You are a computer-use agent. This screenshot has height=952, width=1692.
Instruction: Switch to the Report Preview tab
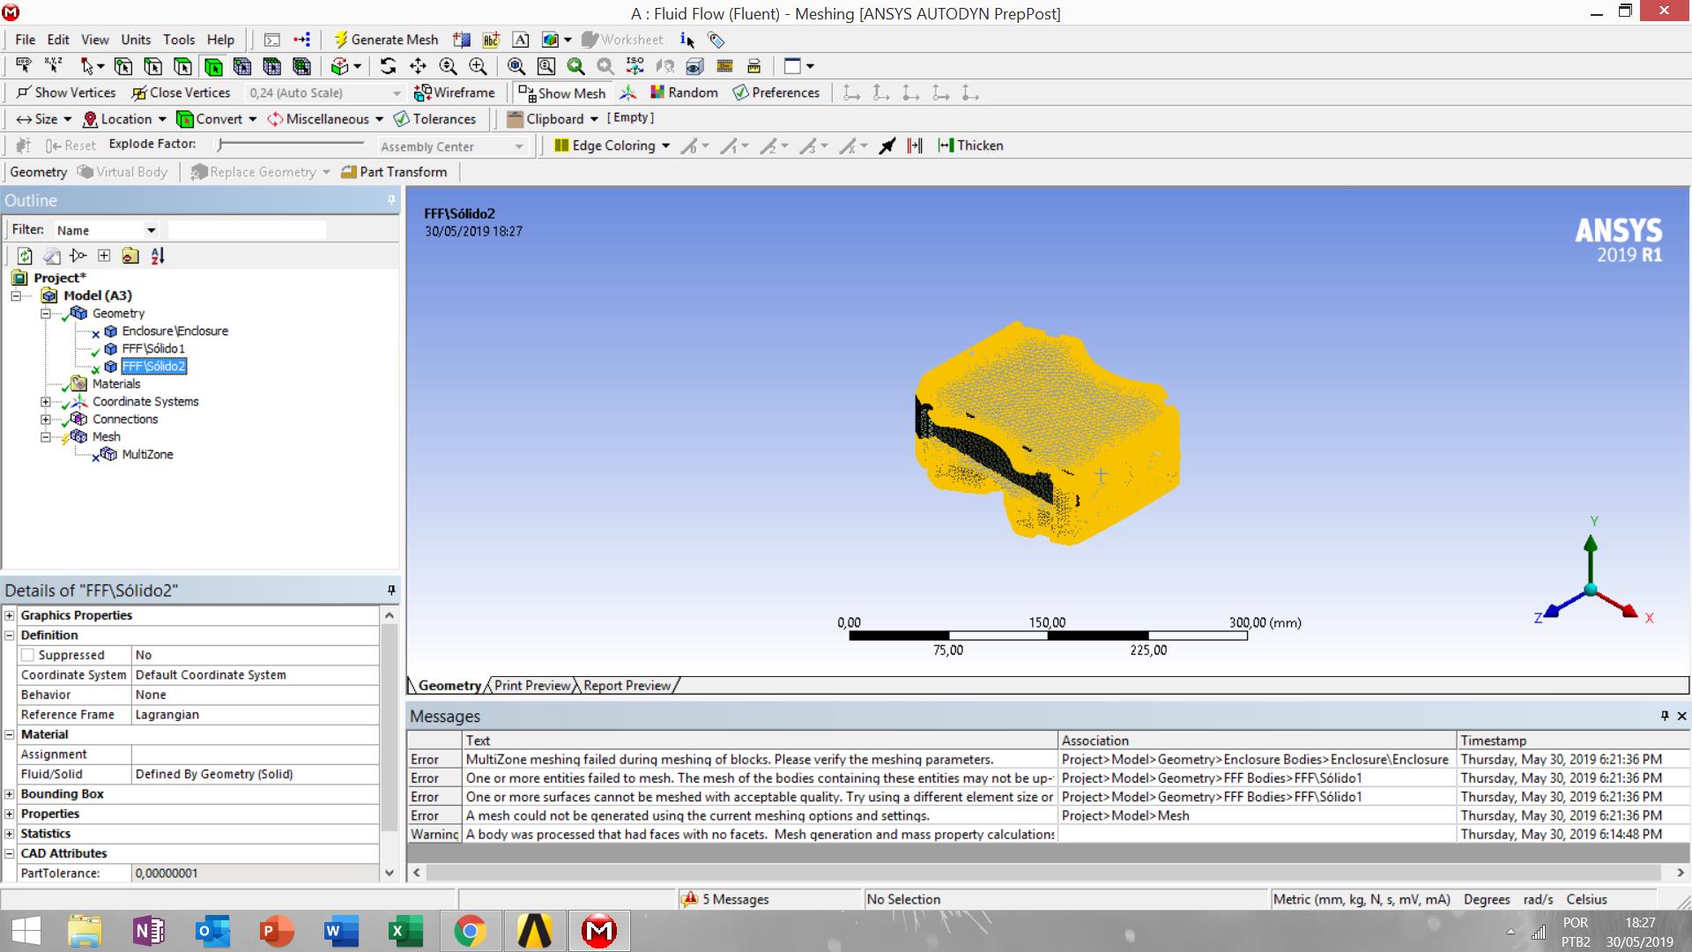(627, 686)
